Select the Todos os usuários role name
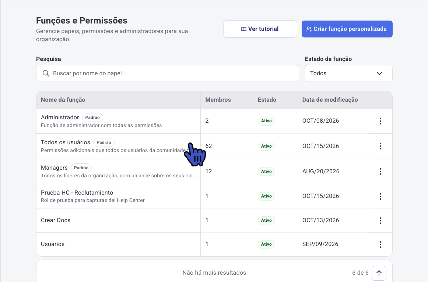Viewport: 428px width, 282px height. (x=66, y=142)
